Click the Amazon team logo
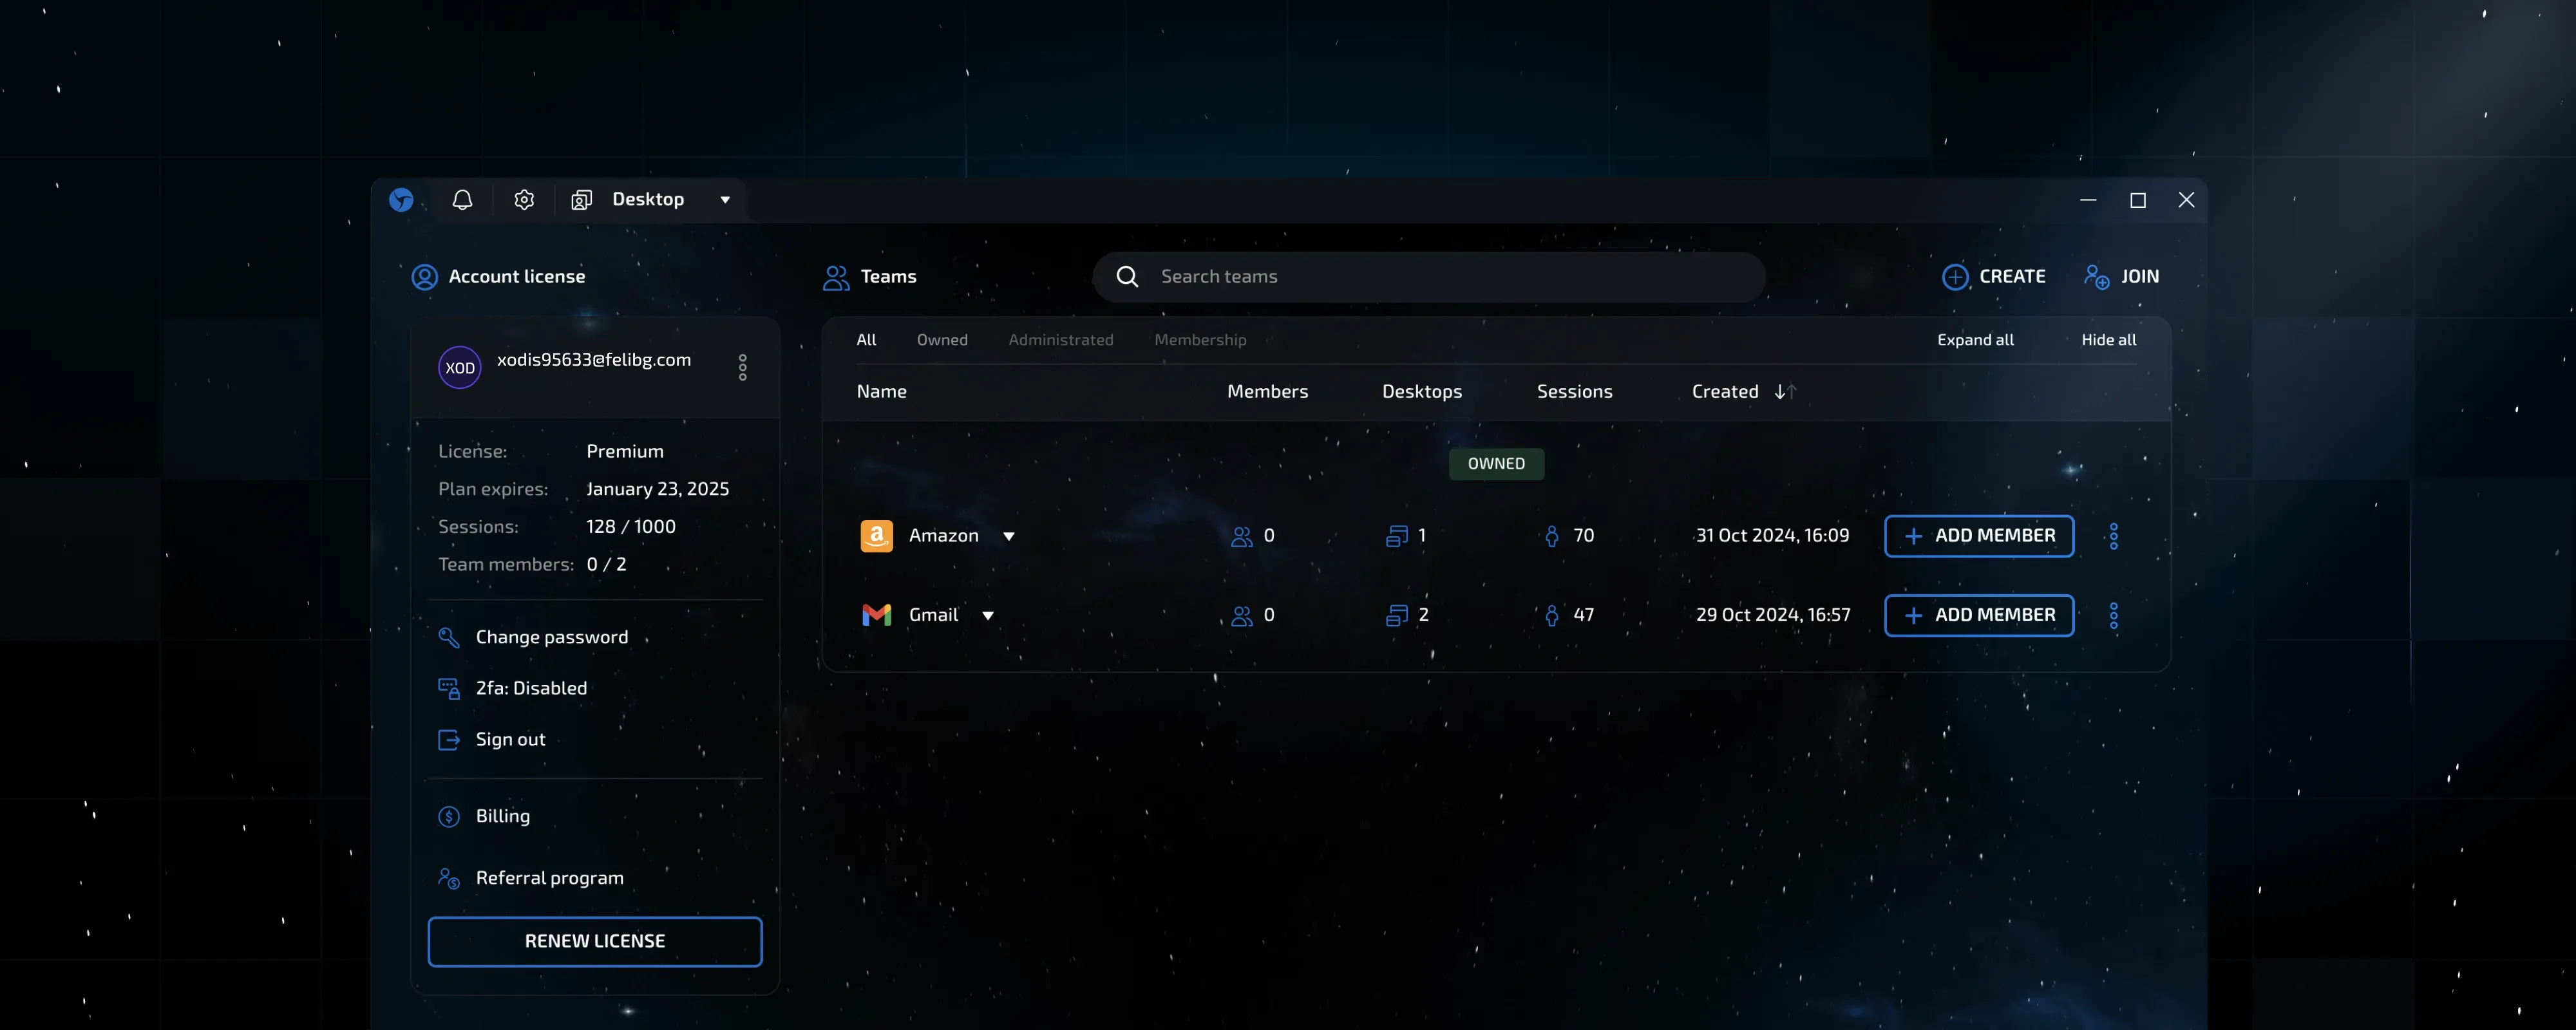 pos(876,536)
